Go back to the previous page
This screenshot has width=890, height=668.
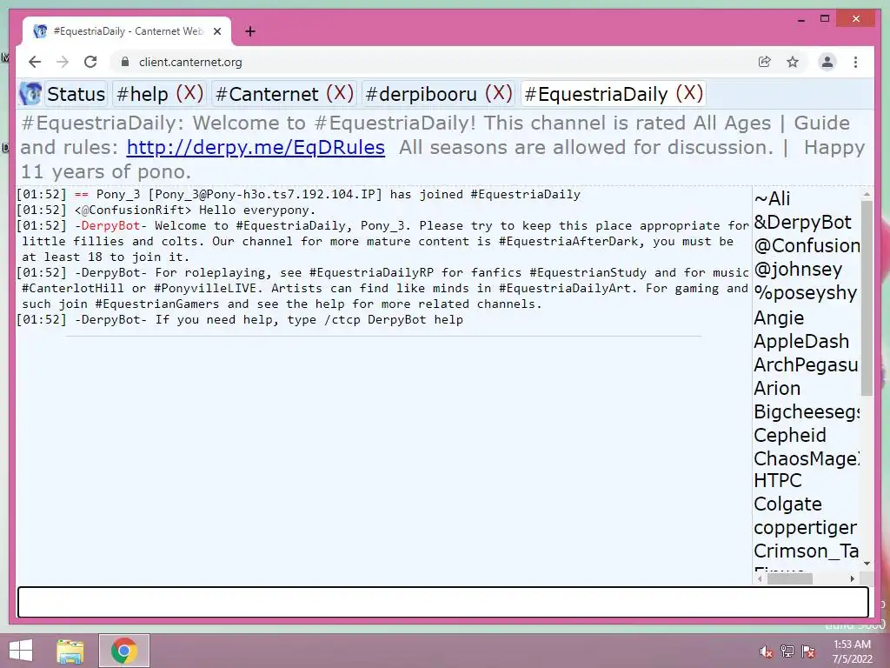click(35, 62)
